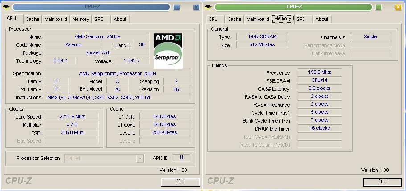The height and width of the screenshot is (191, 406).
Task: Show About tab in left window
Action: 120,19
